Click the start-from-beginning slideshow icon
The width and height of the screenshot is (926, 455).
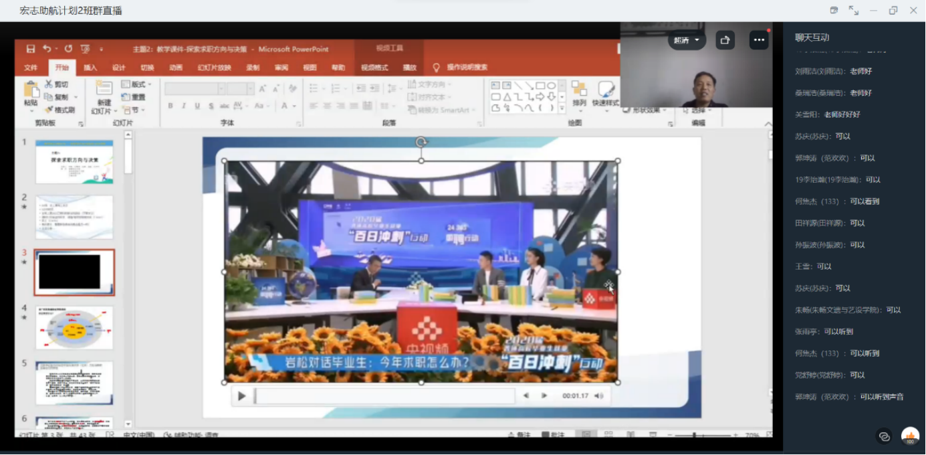click(x=85, y=49)
